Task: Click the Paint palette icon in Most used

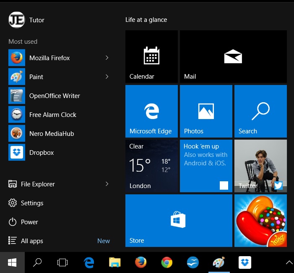Action: click(17, 77)
